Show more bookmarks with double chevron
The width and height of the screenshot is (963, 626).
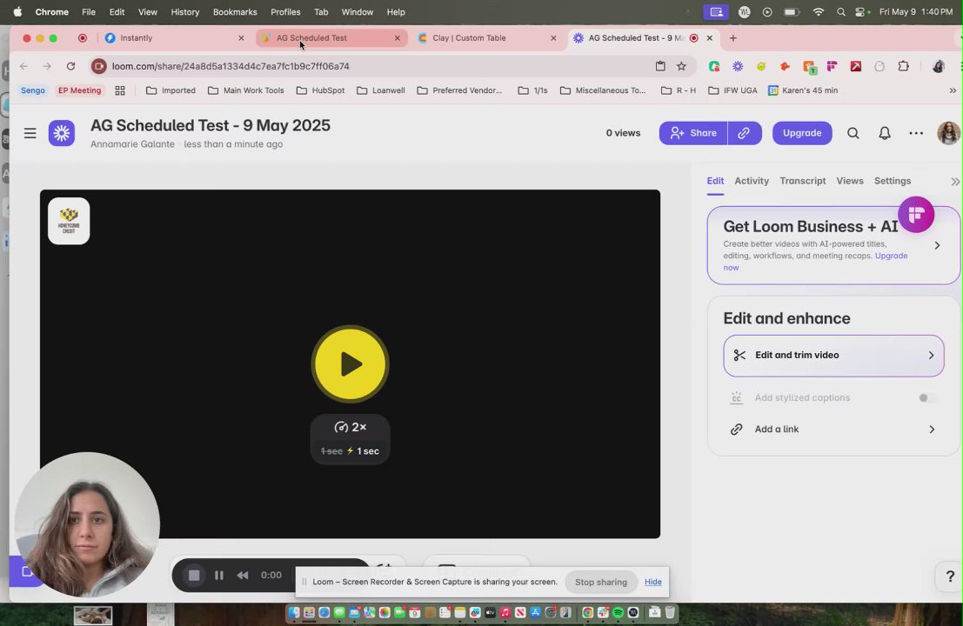click(953, 90)
